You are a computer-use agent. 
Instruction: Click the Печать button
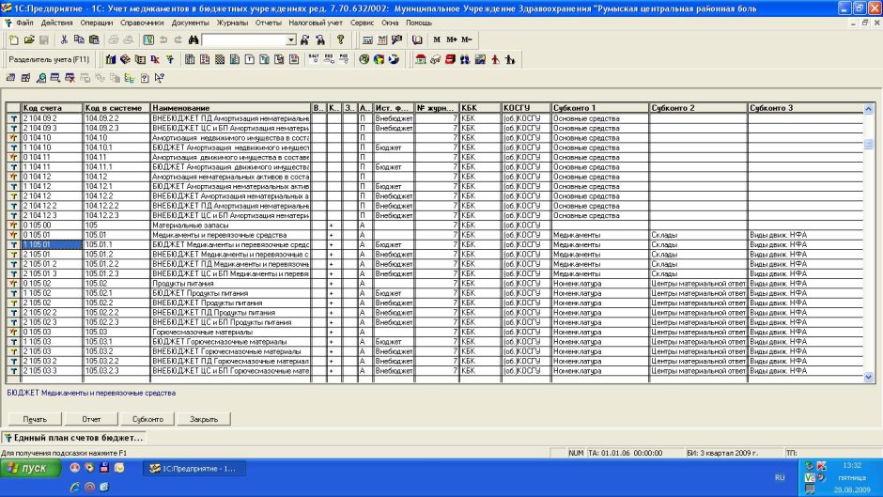35,419
